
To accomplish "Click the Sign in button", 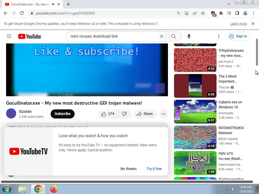I will 238,36.
